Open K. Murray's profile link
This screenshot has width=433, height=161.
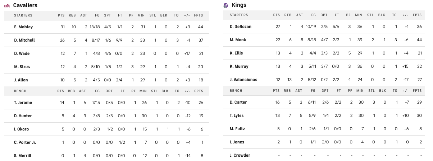pyautogui.click(x=239, y=66)
